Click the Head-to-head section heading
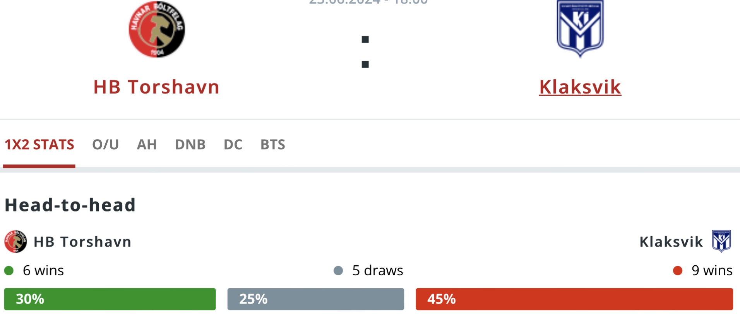The image size is (740, 314). pos(70,205)
